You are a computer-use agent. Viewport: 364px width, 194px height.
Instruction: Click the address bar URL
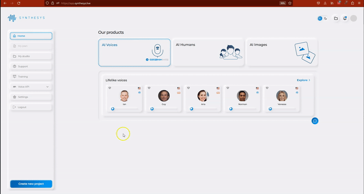76,3
